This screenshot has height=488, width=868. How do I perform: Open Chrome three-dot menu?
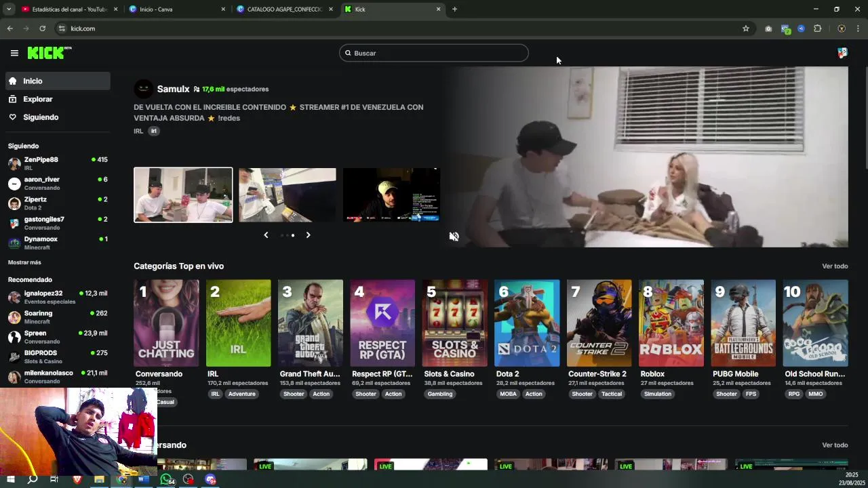(858, 28)
